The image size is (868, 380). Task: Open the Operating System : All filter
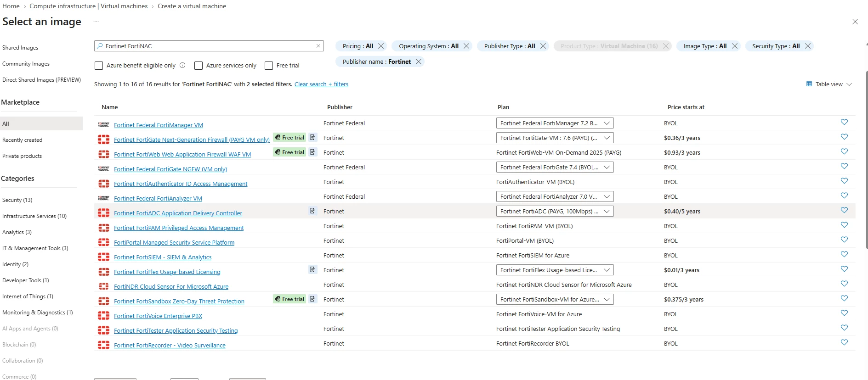click(x=429, y=46)
